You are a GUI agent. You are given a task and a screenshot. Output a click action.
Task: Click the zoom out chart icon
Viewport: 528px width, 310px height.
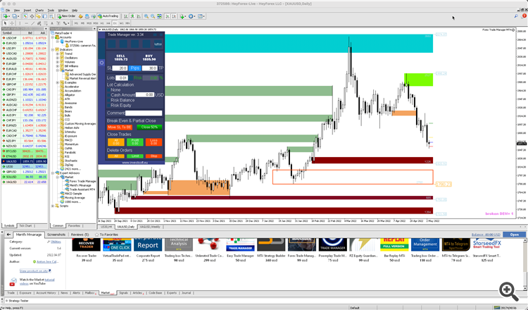(153, 16)
